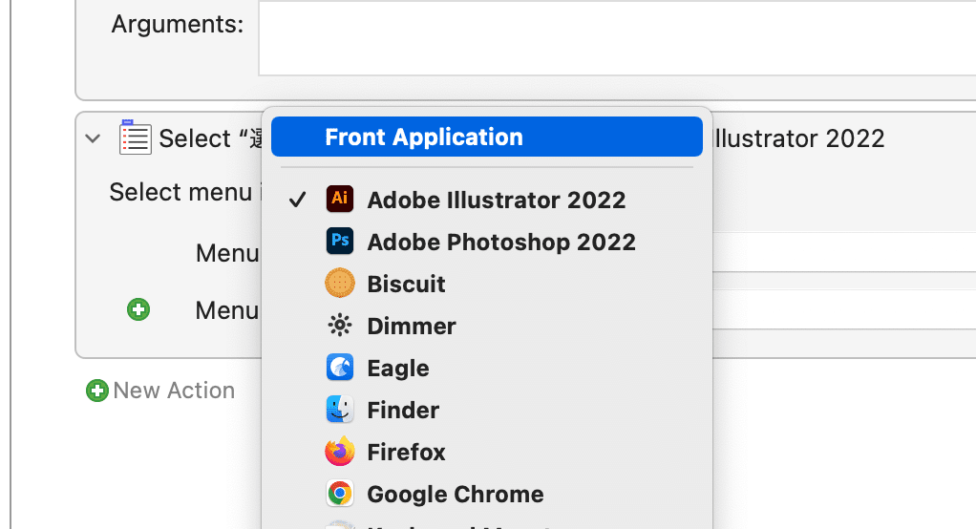Click into the Arguments text field

(617, 38)
